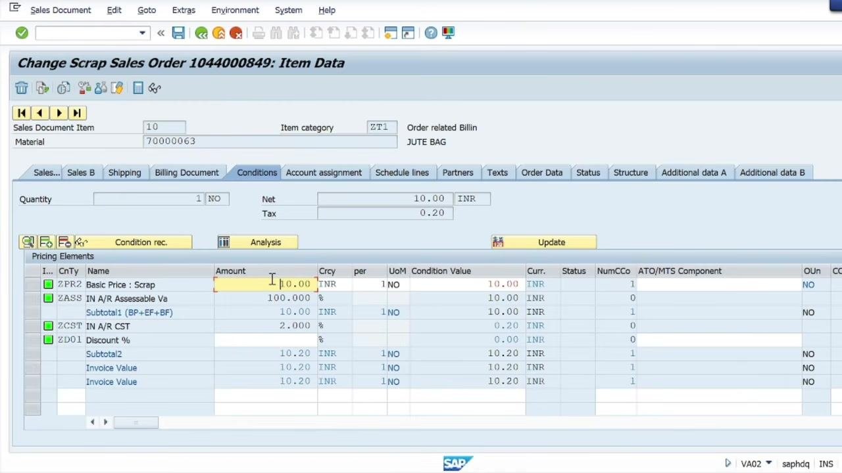This screenshot has width=842, height=473.
Task: Go to previous item with arrow icon
Action: tap(39, 113)
